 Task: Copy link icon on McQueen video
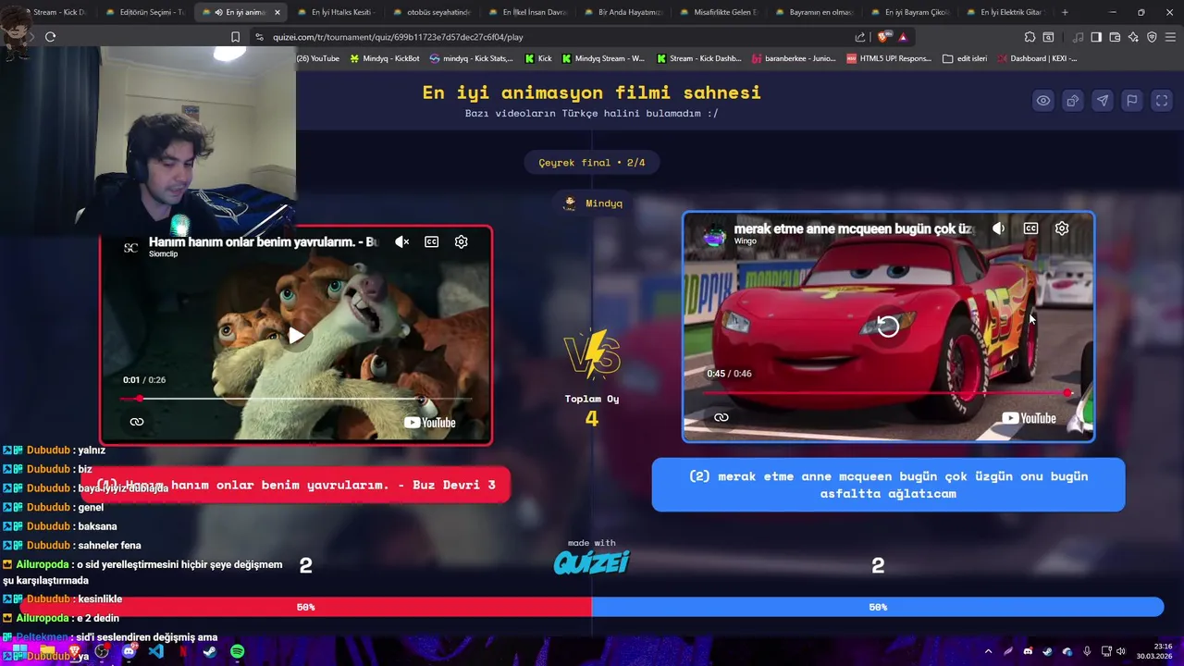721,417
